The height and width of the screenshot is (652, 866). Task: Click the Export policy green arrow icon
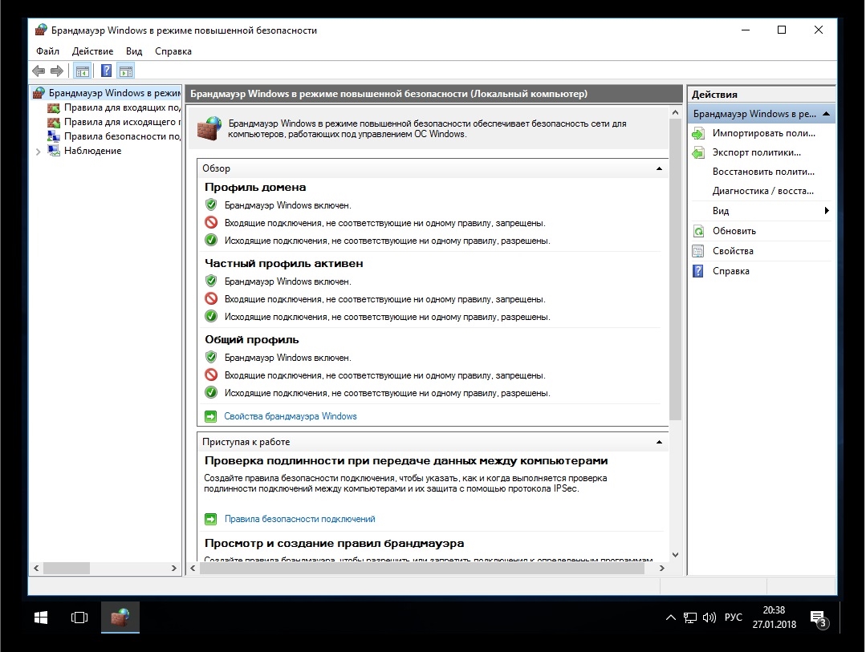tap(698, 152)
